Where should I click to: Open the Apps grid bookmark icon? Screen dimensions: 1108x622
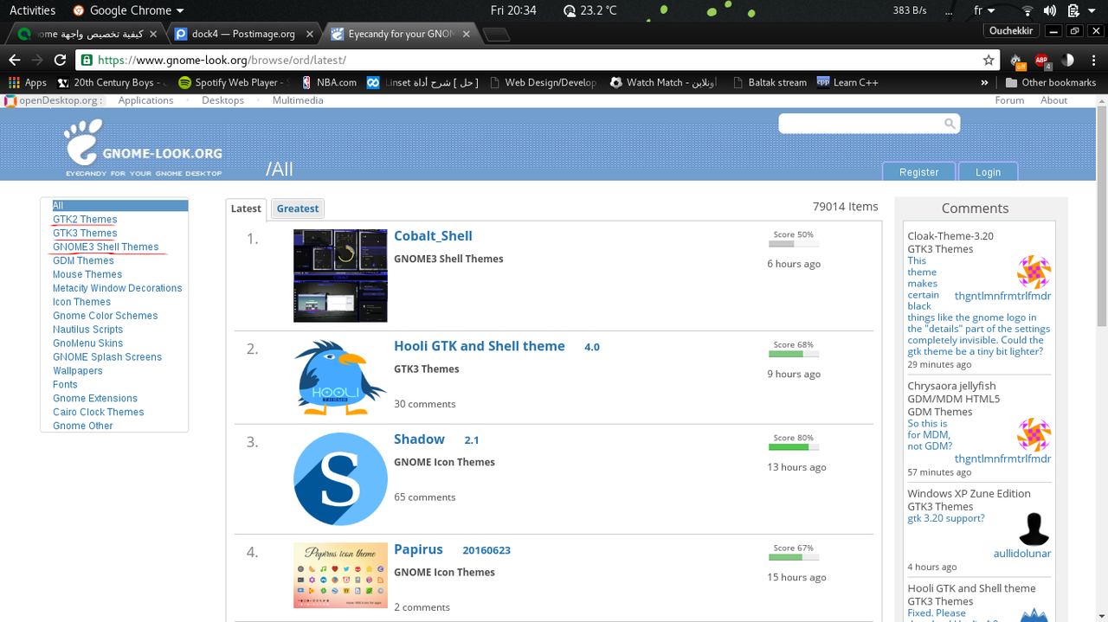point(15,83)
